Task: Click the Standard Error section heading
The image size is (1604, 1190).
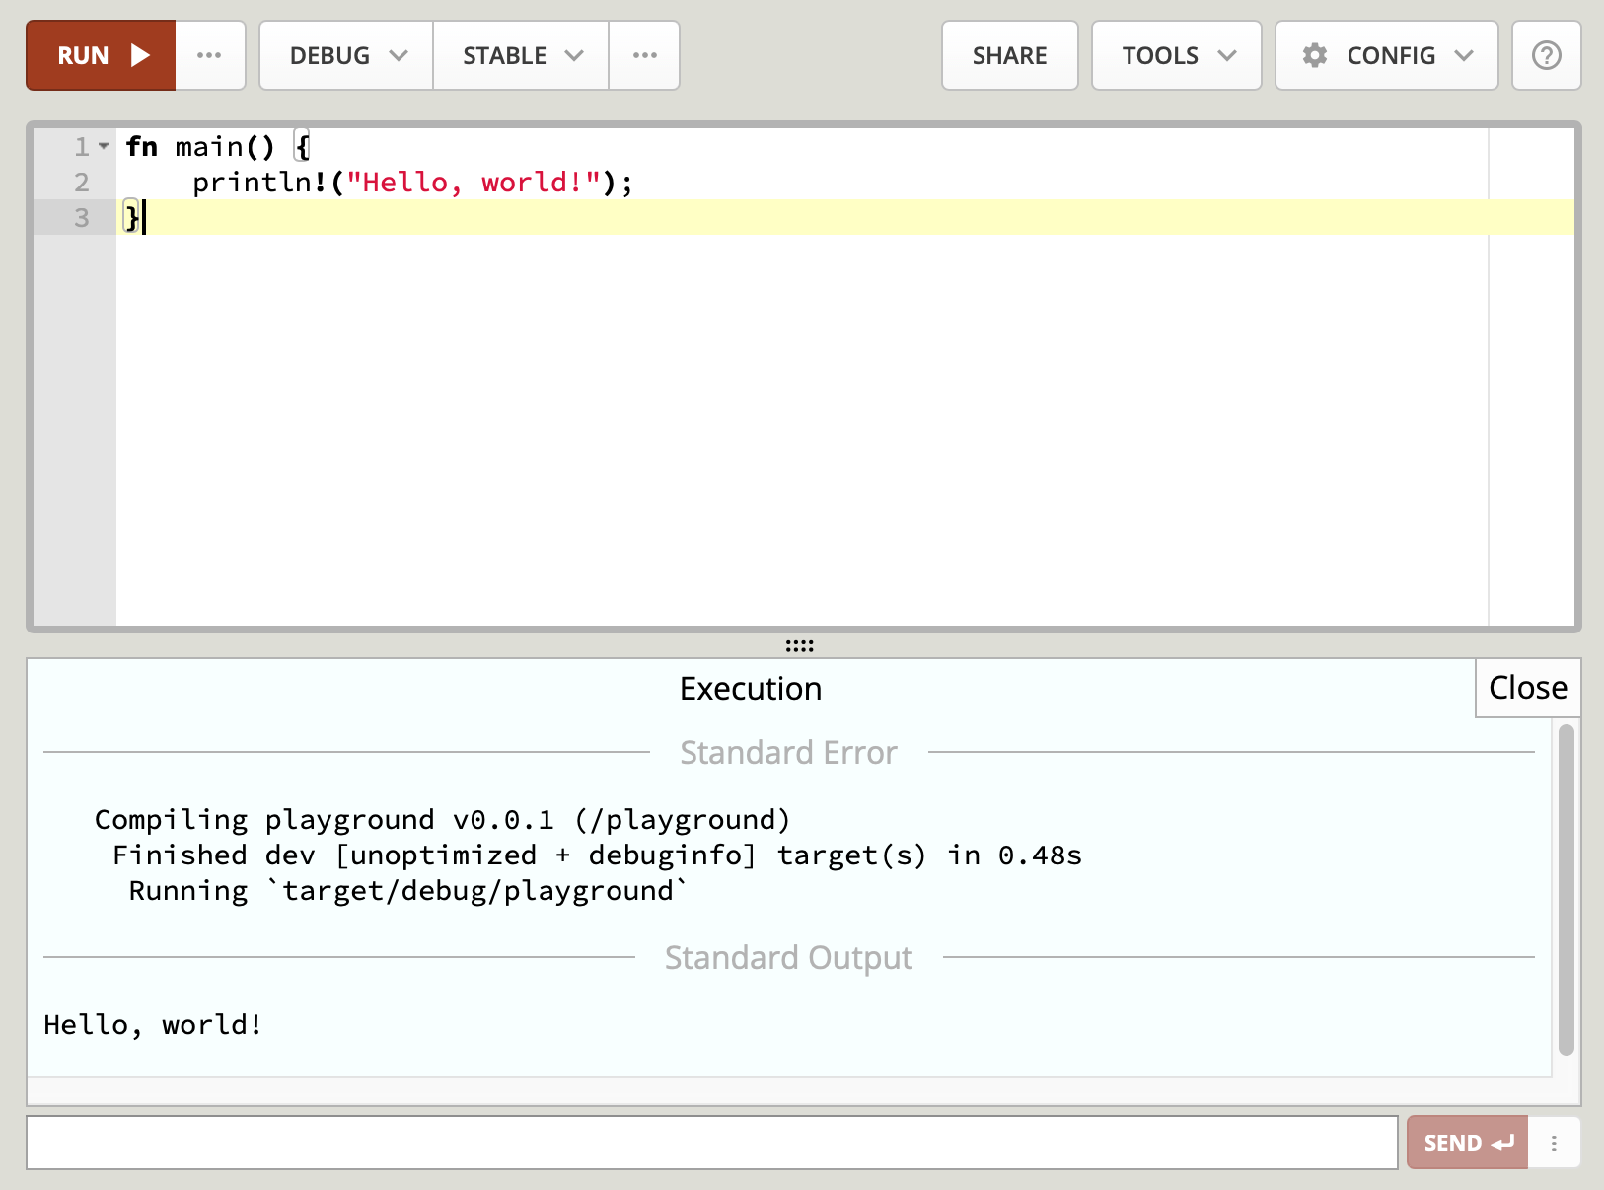Action: tap(788, 753)
